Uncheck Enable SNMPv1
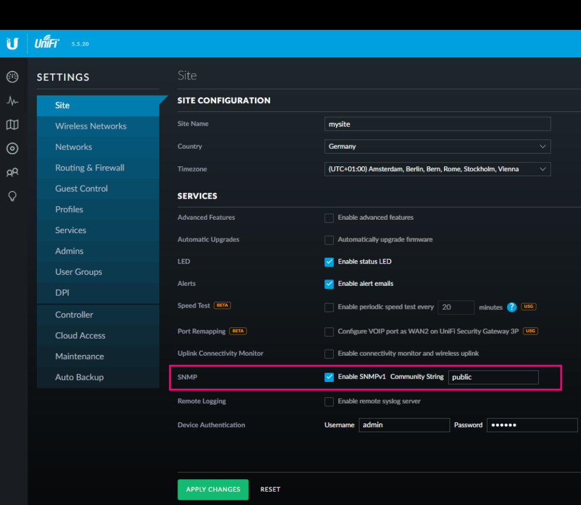 [329, 377]
